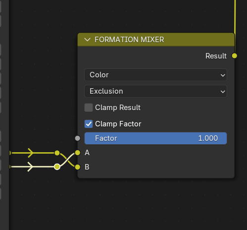Disable the Clamp Factor checkbox
The height and width of the screenshot is (230, 247).
[89, 124]
